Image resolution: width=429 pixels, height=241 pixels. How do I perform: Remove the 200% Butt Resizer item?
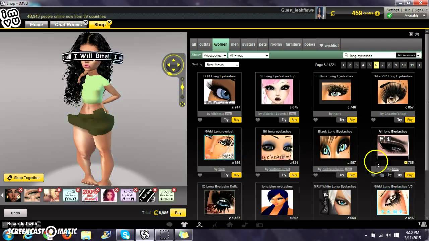click(98, 190)
